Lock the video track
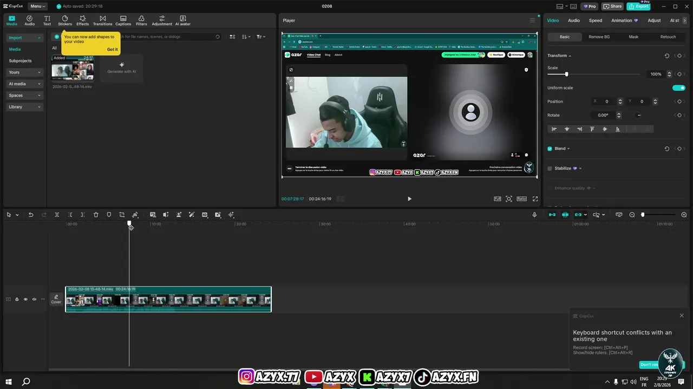The width and height of the screenshot is (693, 389). [x=17, y=299]
